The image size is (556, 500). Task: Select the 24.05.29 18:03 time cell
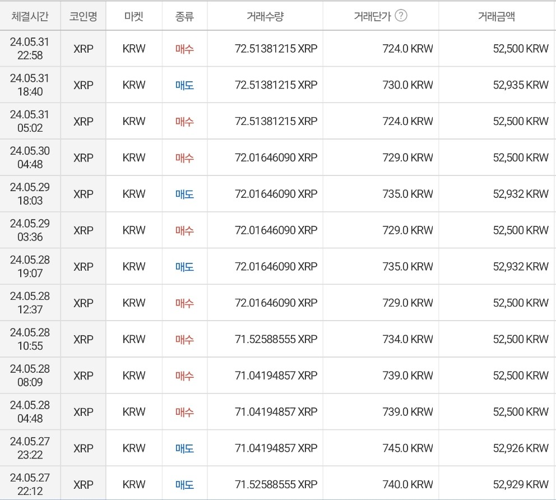[x=30, y=194]
